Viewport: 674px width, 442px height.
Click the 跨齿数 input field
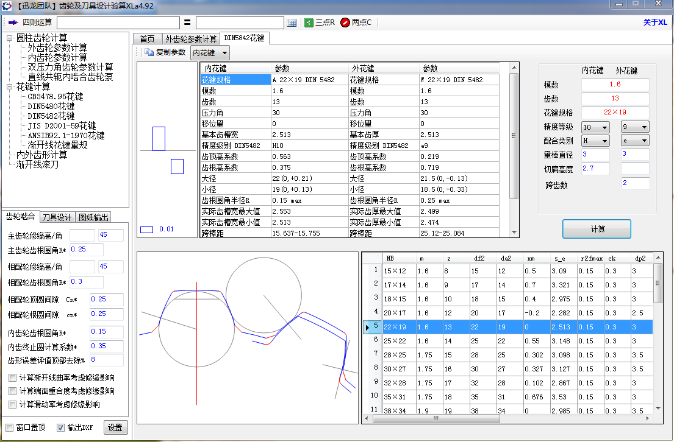636,183
